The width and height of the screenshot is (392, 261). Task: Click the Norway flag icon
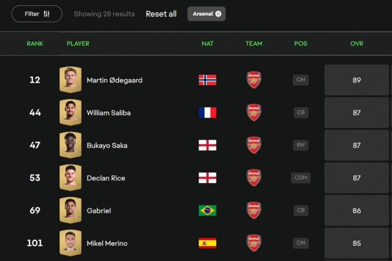click(207, 80)
